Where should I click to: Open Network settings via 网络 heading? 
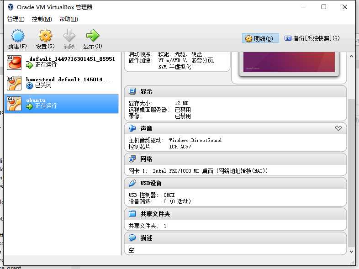click(x=146, y=159)
